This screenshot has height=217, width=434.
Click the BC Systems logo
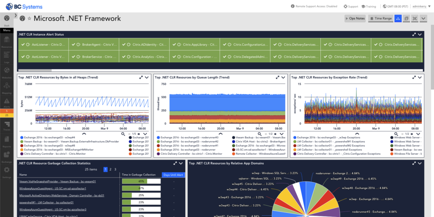[24, 6]
